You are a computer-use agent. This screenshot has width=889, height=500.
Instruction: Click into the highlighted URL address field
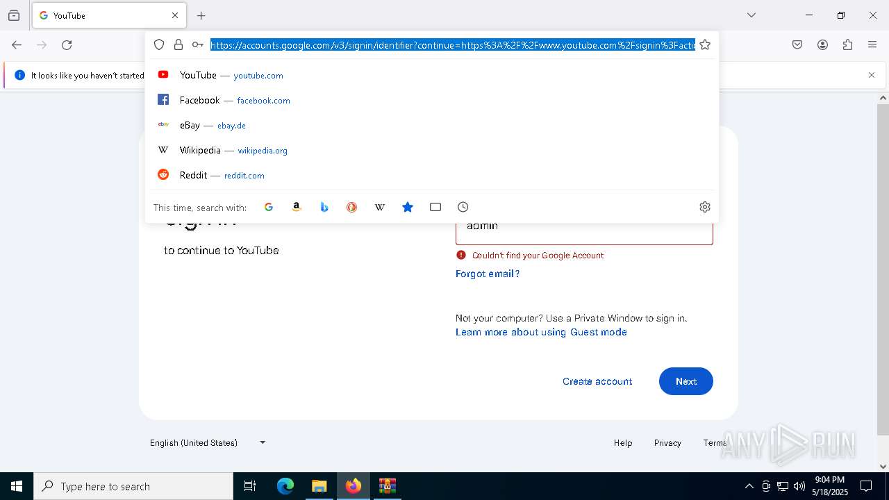[x=453, y=45]
